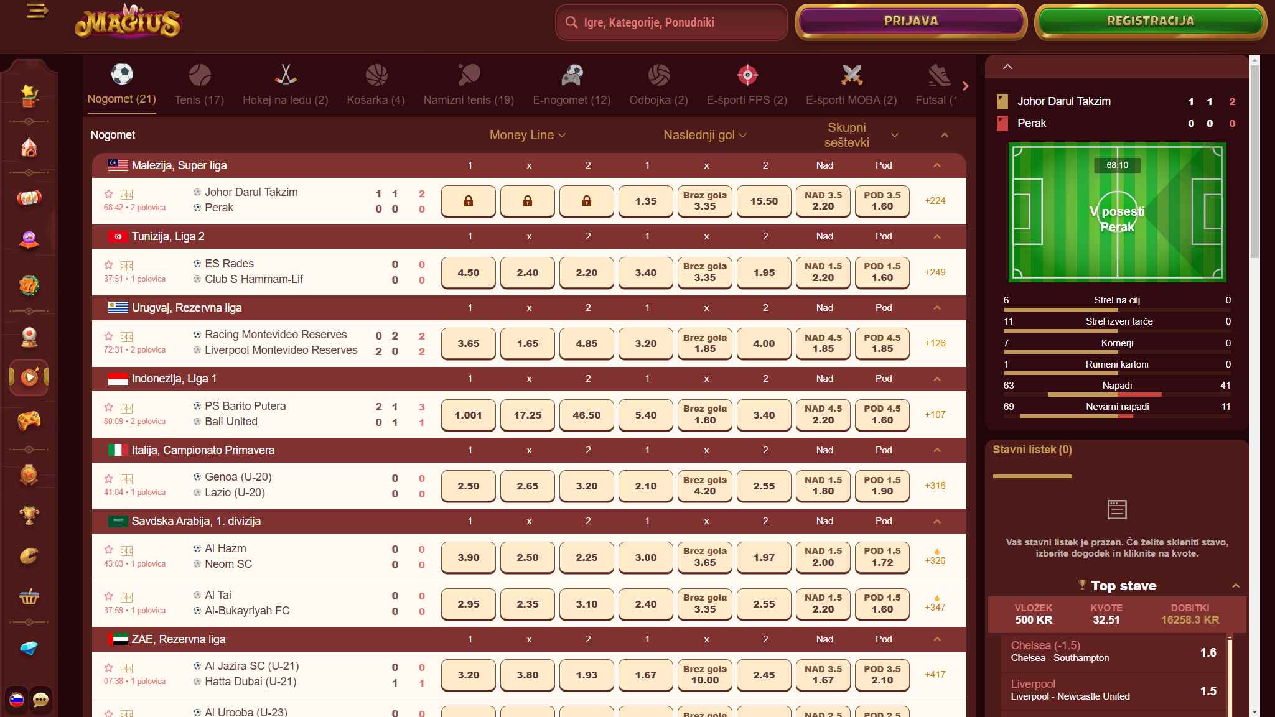The width and height of the screenshot is (1275, 717).
Task: Open the Stavni listek (0) tab
Action: [x=1032, y=450]
